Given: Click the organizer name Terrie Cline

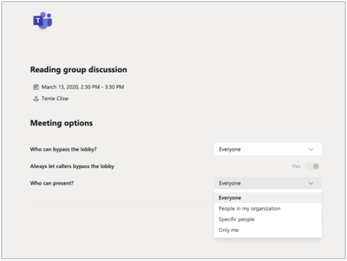Looking at the screenshot, I should 55,99.
